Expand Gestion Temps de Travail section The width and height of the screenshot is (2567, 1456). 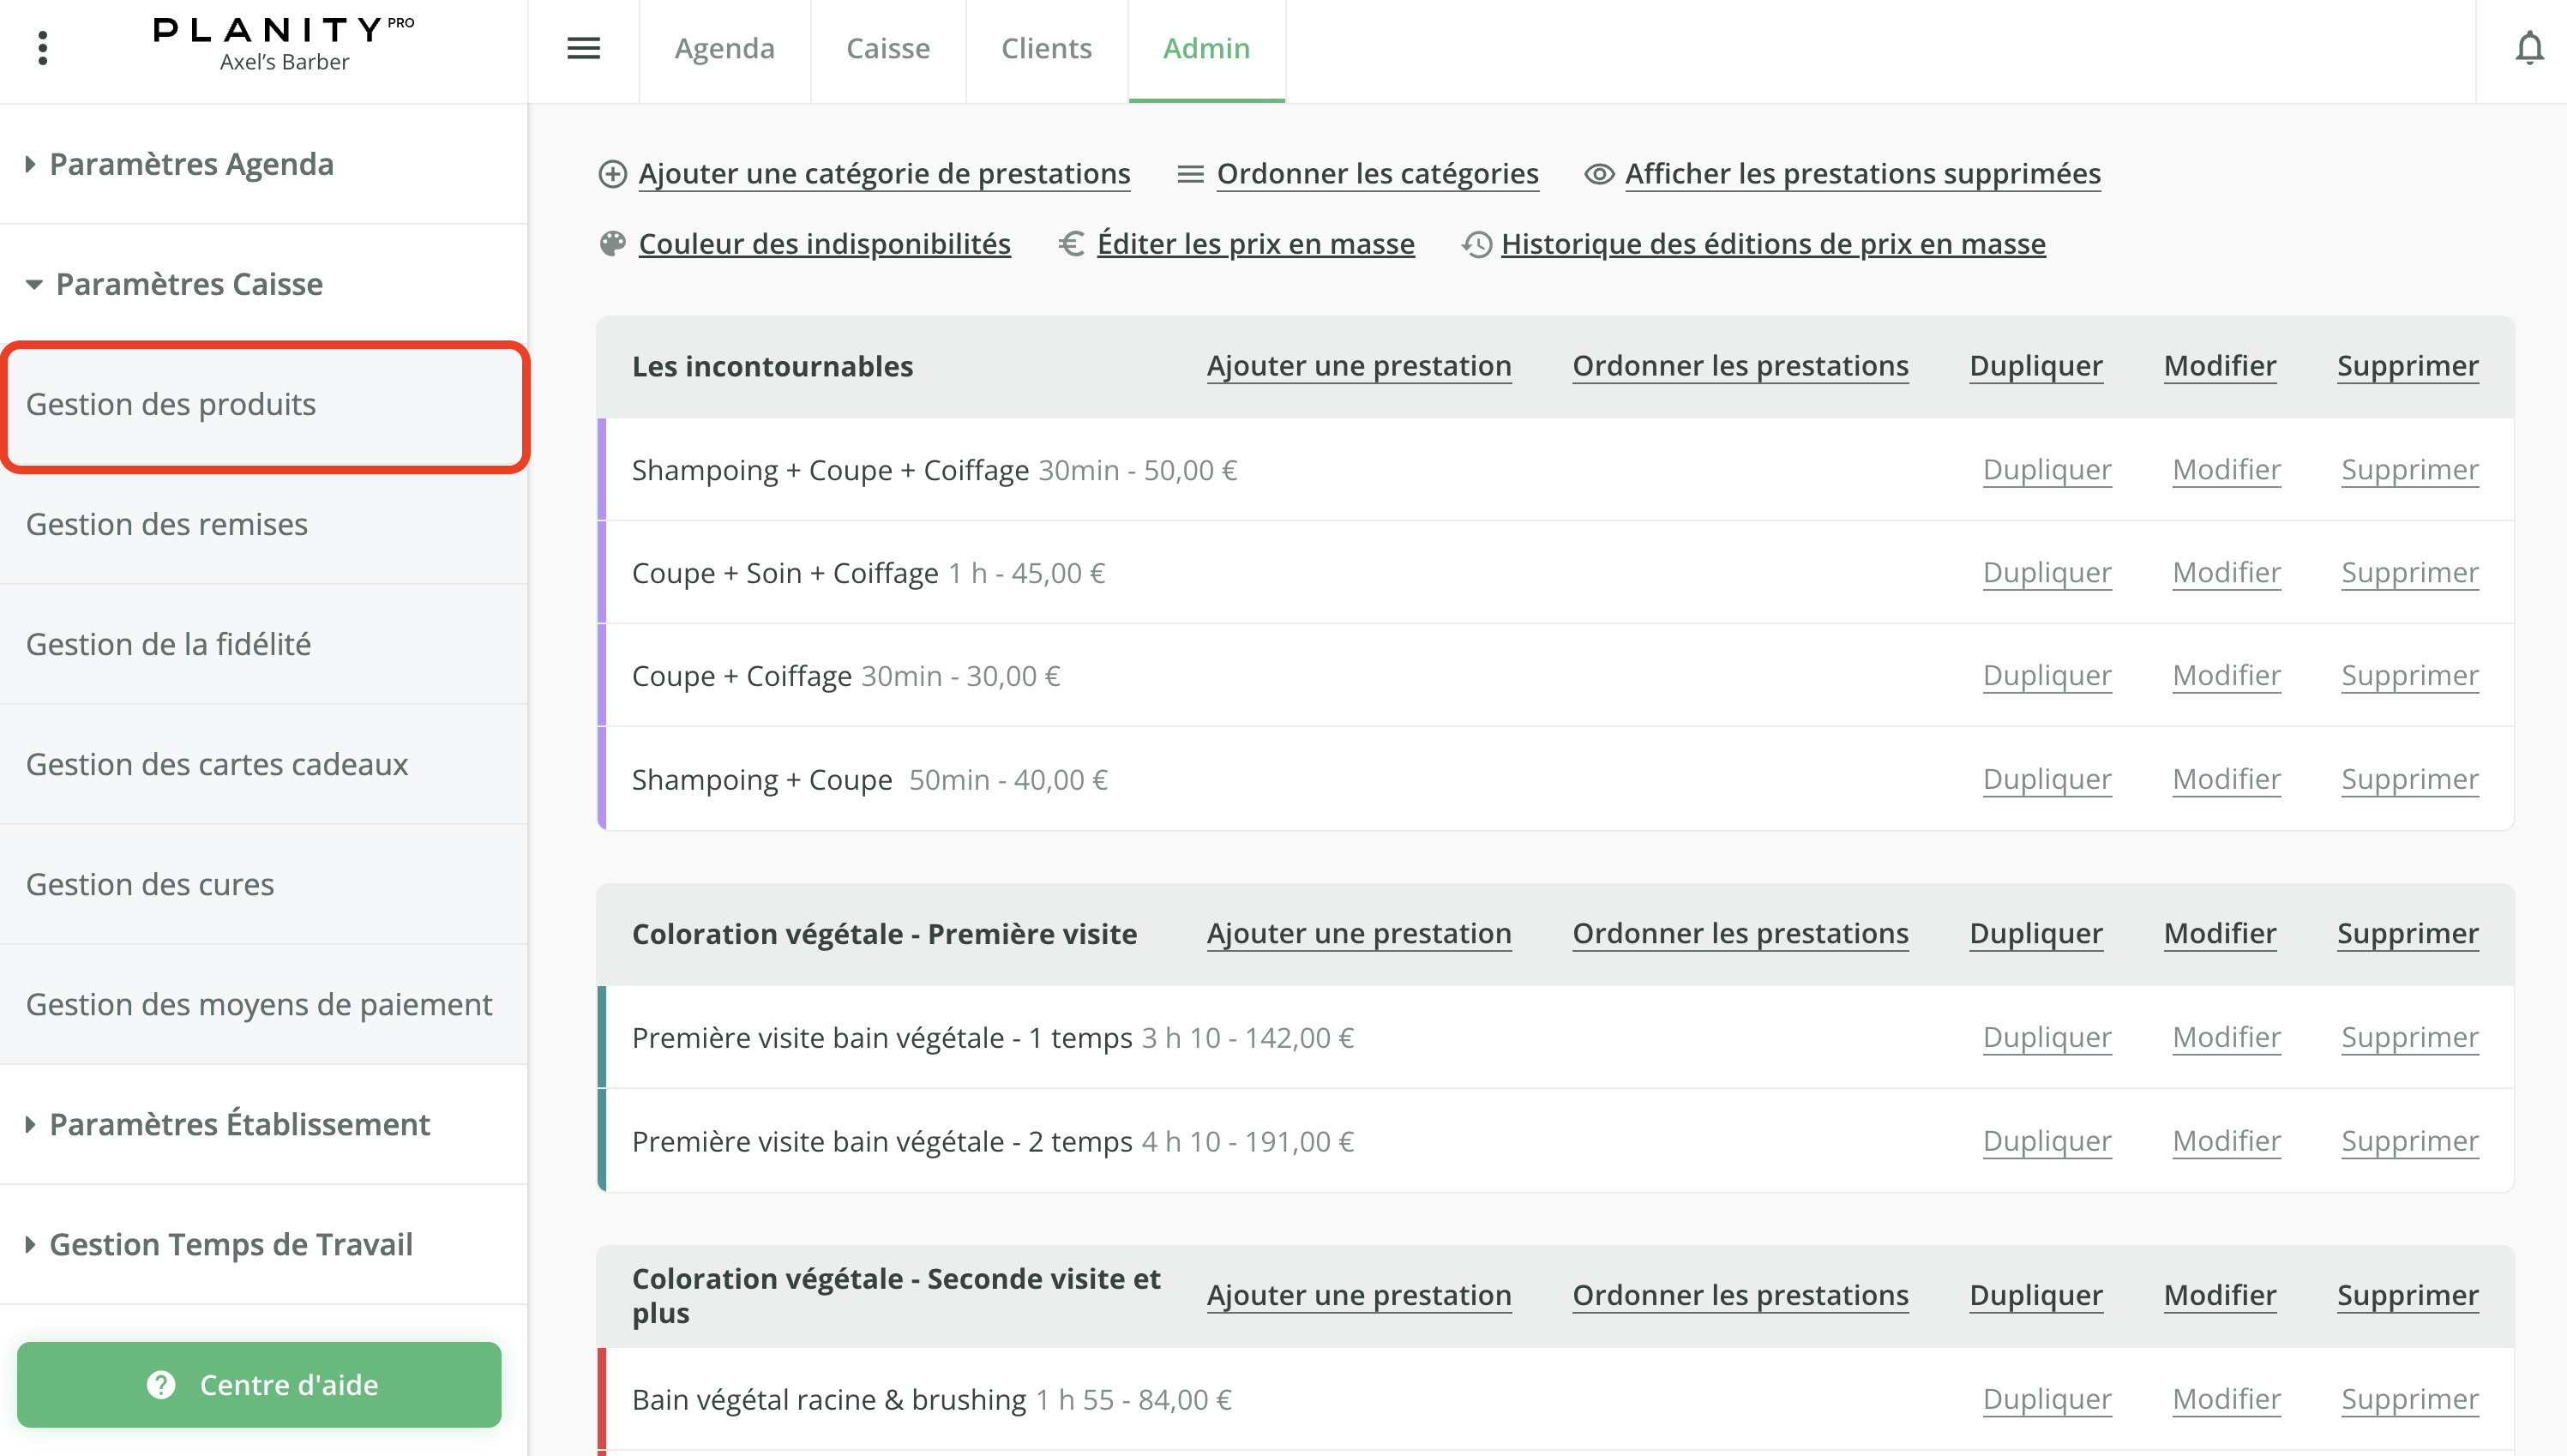230,1244
